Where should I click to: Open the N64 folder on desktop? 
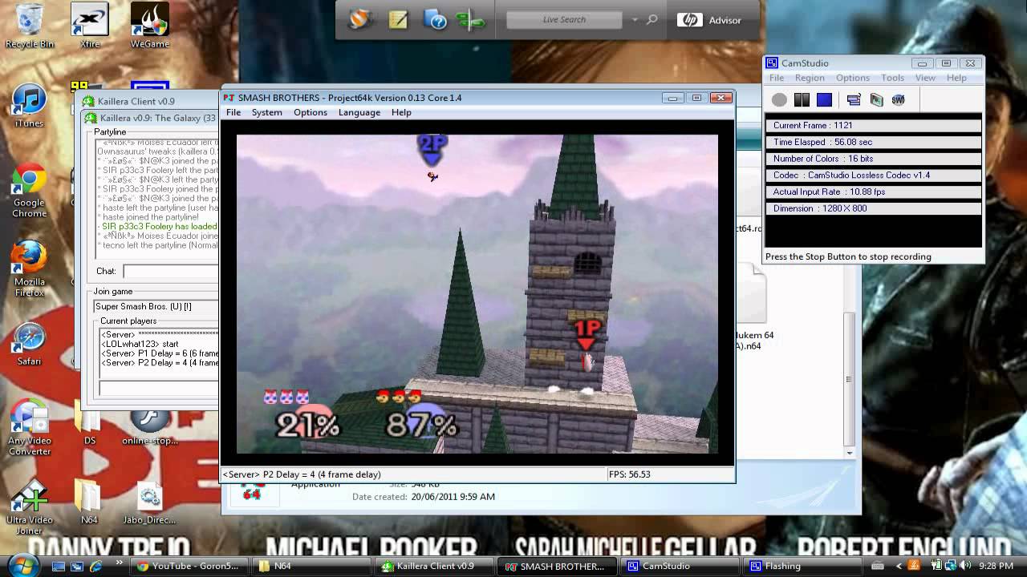(89, 502)
